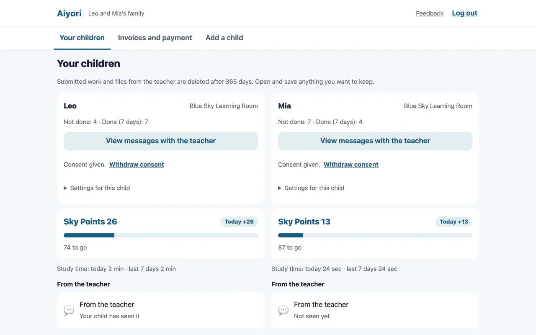The width and height of the screenshot is (536, 335).
Task: Click Mia's Sky Points progress bar
Action: [375, 235]
